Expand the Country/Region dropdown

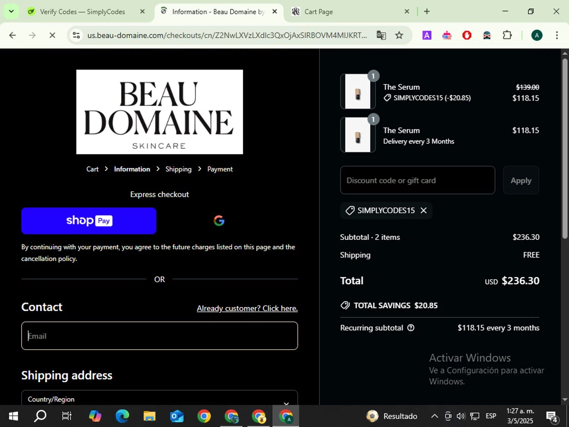159,399
